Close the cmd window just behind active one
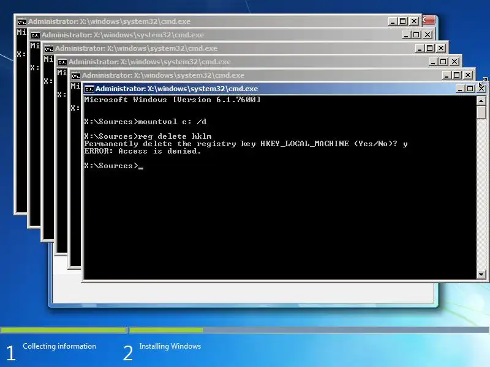490x367 pixels. click(x=468, y=75)
